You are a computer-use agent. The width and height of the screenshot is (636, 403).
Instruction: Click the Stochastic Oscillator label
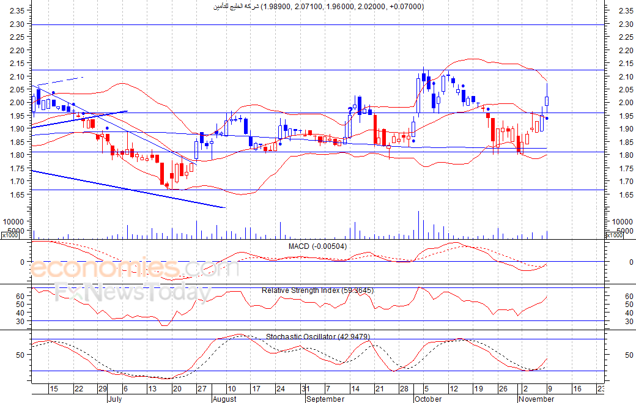[317, 337]
